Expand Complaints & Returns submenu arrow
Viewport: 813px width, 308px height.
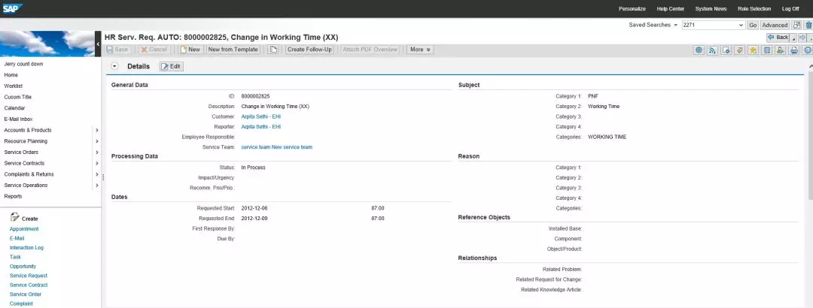click(96, 174)
